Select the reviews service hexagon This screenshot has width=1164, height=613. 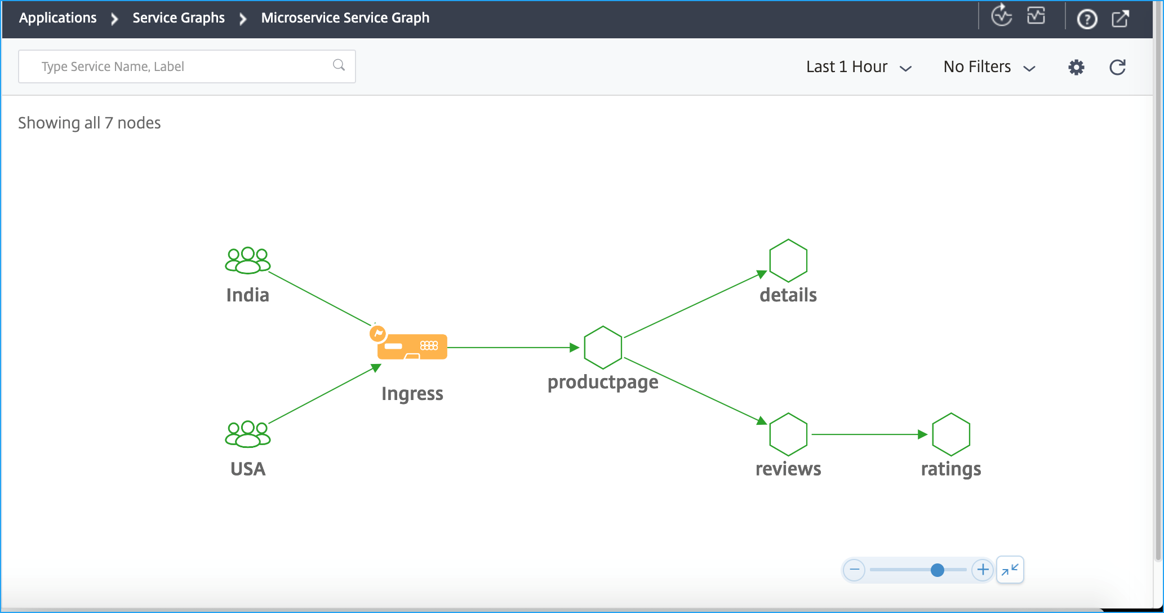(788, 434)
